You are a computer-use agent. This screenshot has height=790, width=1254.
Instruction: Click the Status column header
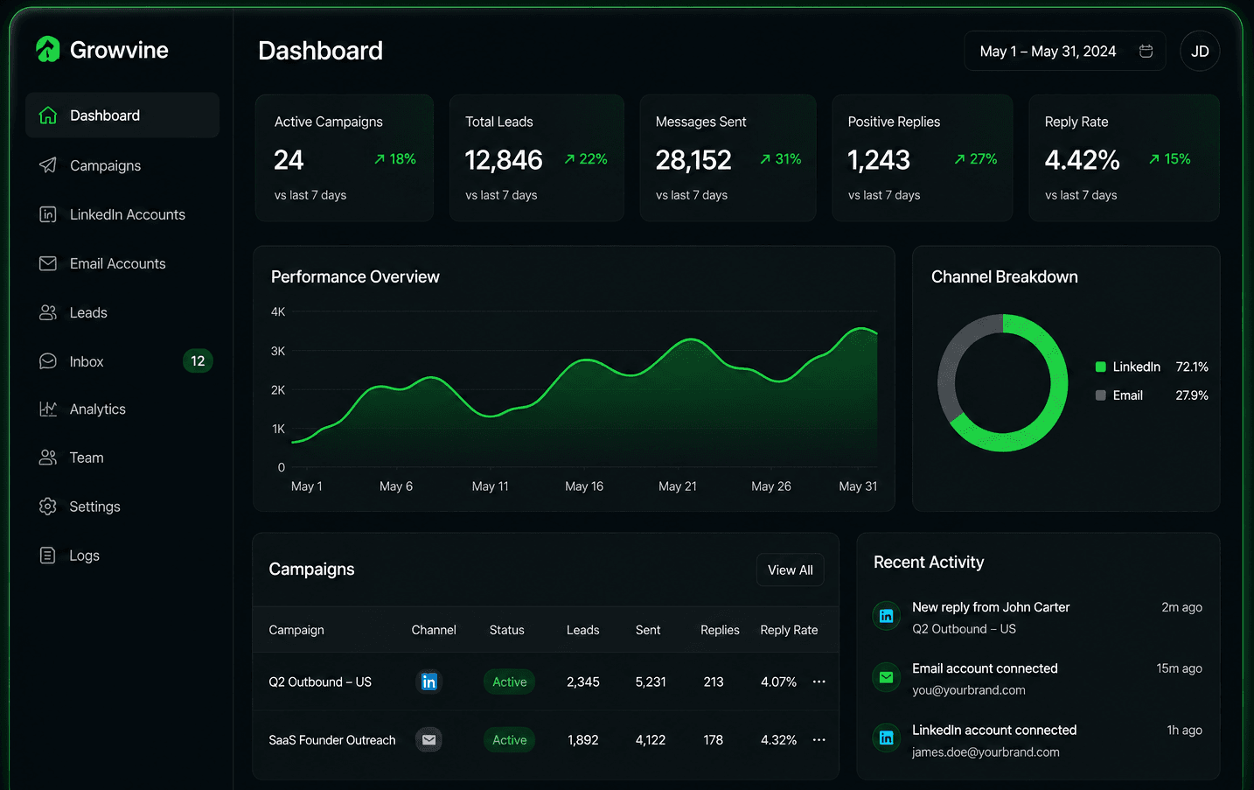[506, 630]
